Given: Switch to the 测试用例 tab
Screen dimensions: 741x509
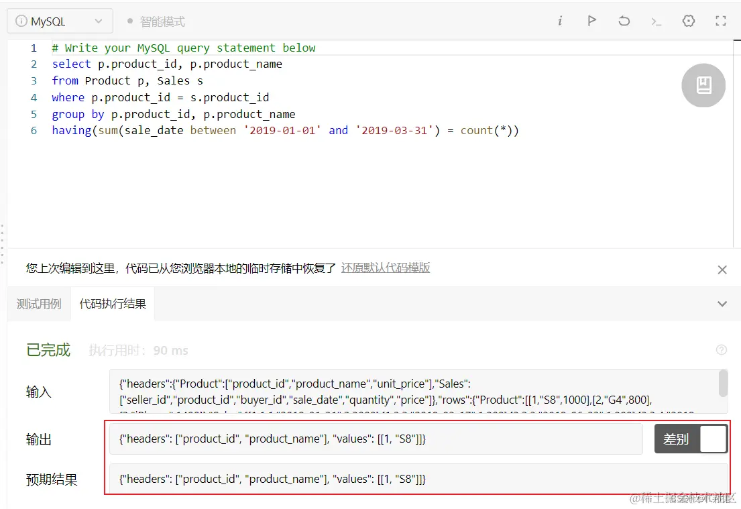Looking at the screenshot, I should click(x=39, y=304).
